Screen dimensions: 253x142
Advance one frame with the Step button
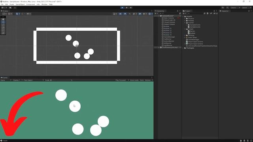coord(131,8)
